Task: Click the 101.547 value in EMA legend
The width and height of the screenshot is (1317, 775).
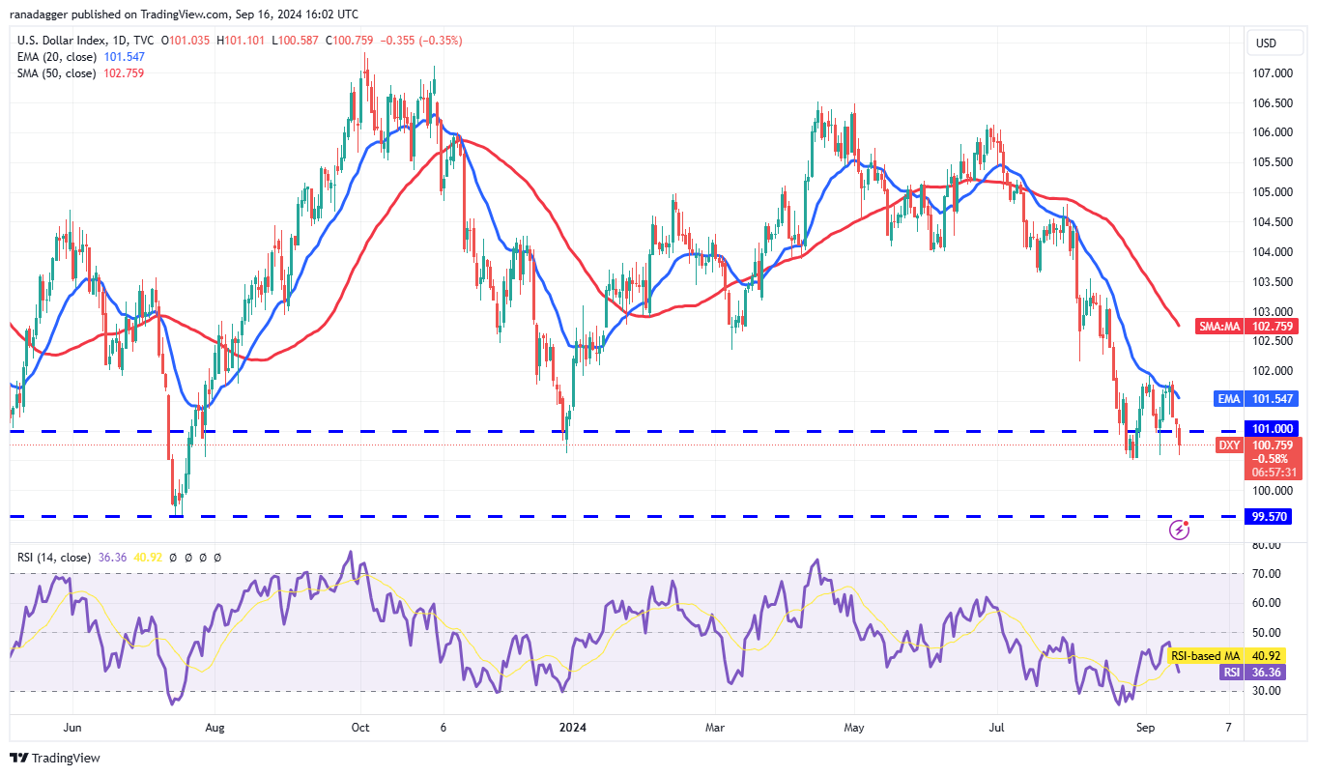Action: pos(124,57)
